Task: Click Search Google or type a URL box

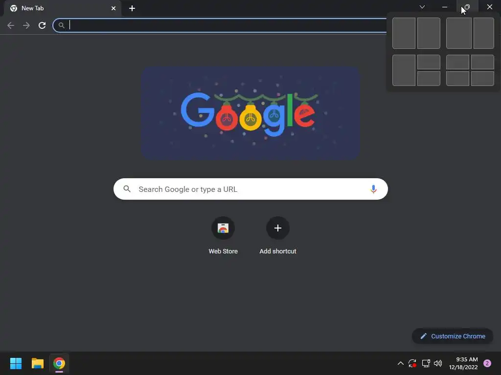Action: tap(250, 189)
